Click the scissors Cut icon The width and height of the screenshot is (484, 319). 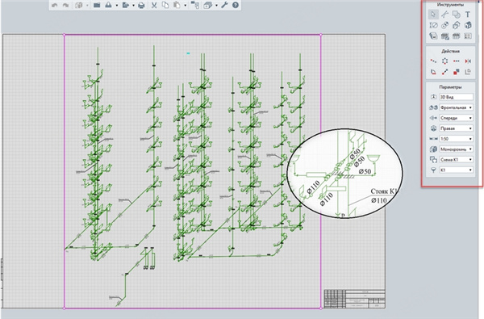[x=154, y=6]
